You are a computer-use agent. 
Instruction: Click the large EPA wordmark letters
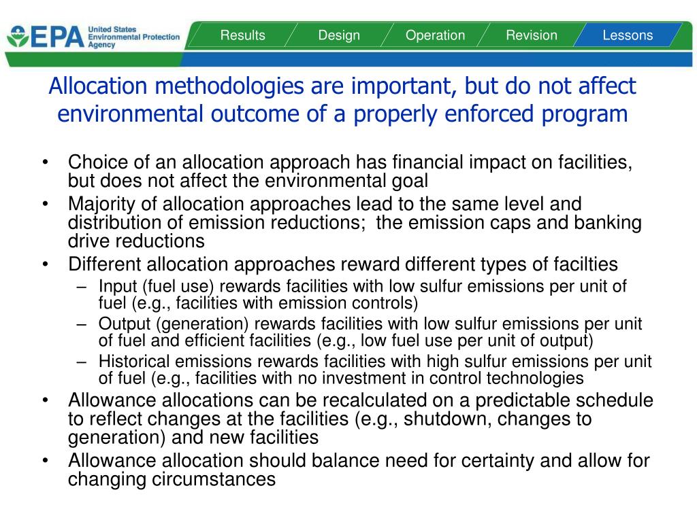tap(57, 37)
